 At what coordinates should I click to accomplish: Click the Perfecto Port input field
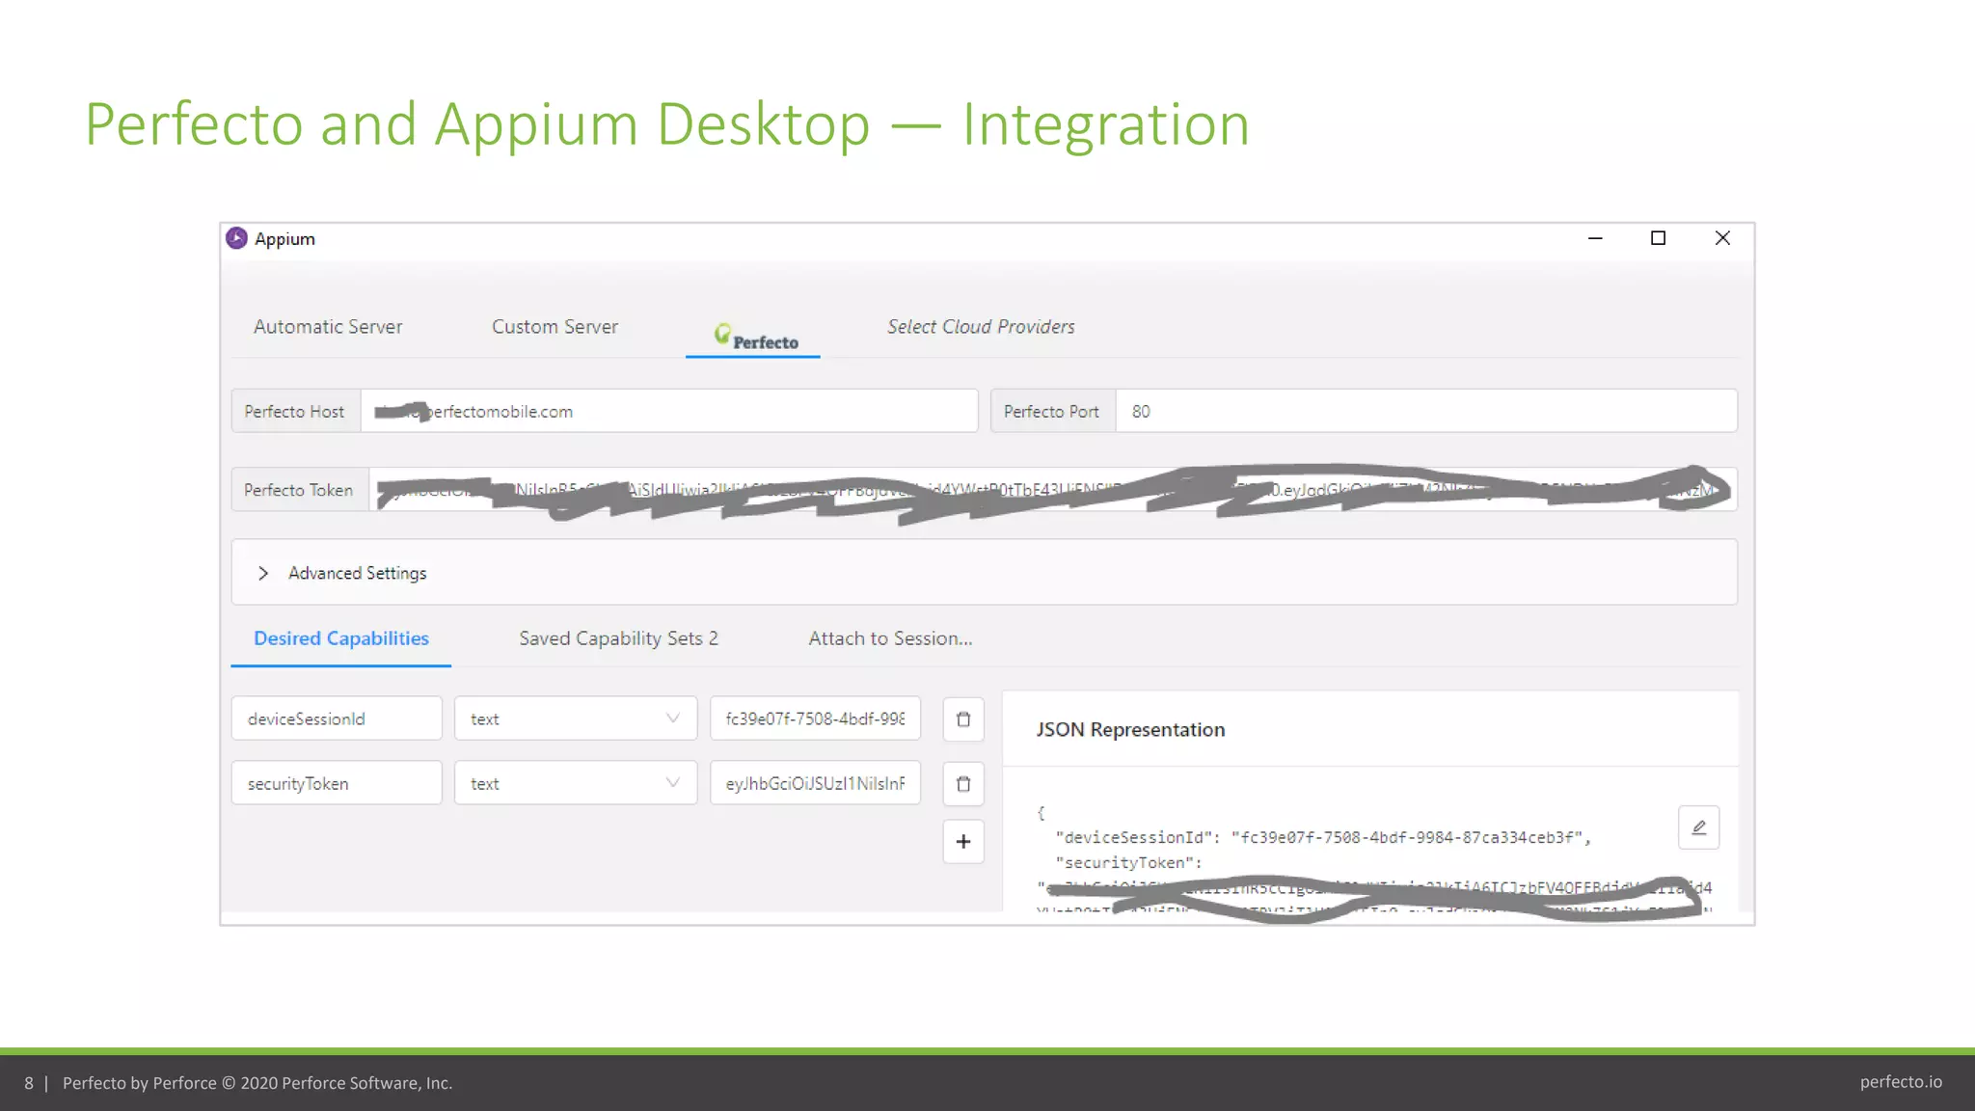[1425, 412]
